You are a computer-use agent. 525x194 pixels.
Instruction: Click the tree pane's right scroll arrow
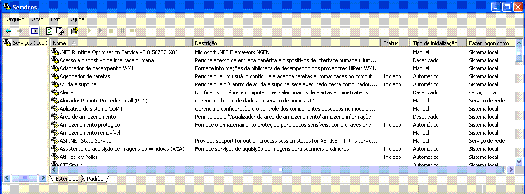(42, 178)
